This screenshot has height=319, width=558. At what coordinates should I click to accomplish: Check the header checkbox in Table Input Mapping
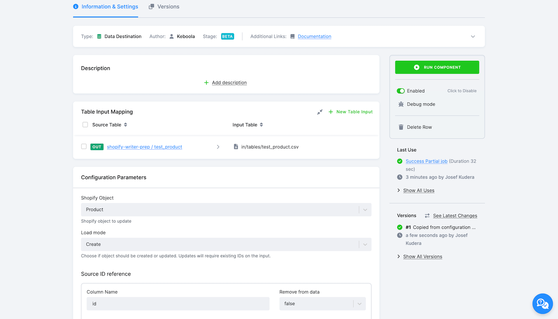point(85,124)
